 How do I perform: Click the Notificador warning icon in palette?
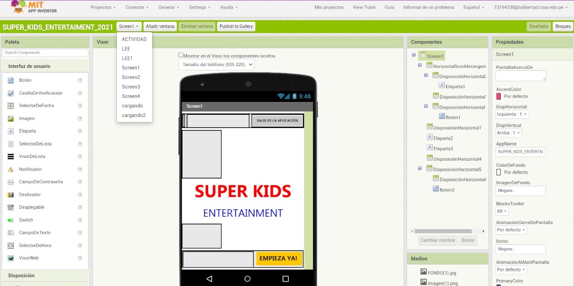tap(11, 169)
